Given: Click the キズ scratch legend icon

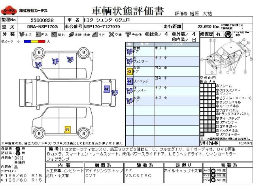Looking at the screenshot, I should tap(22, 34).
